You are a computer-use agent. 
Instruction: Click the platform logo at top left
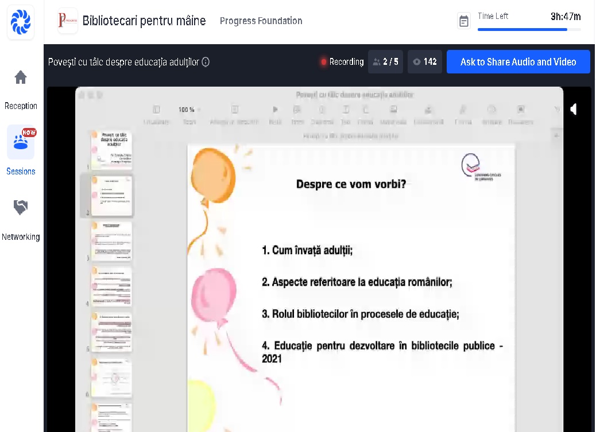click(21, 22)
